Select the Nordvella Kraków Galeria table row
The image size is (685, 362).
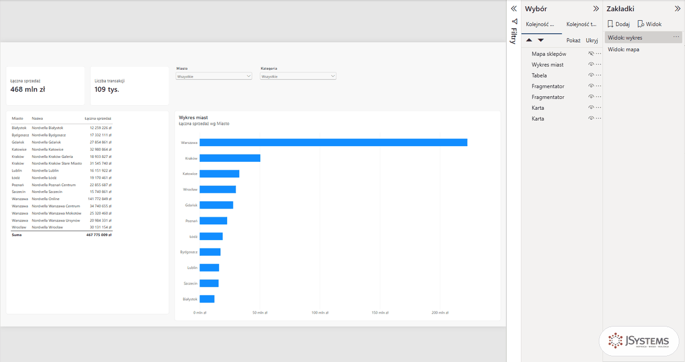61,156
